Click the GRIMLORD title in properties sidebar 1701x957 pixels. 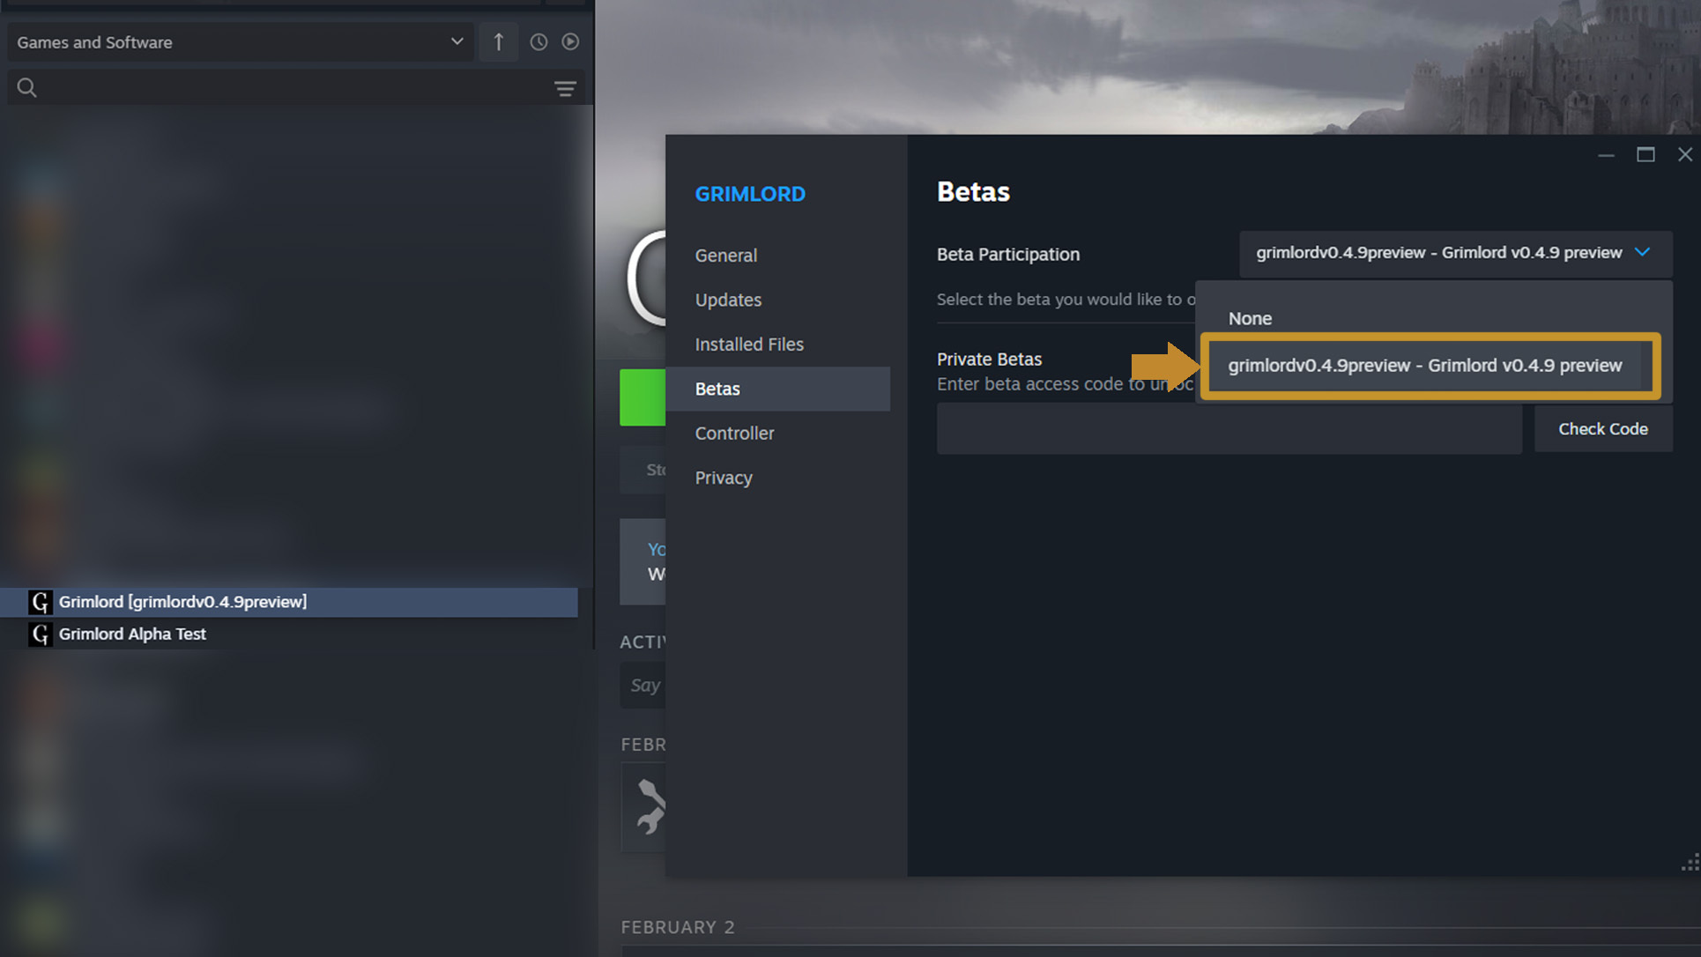click(750, 194)
